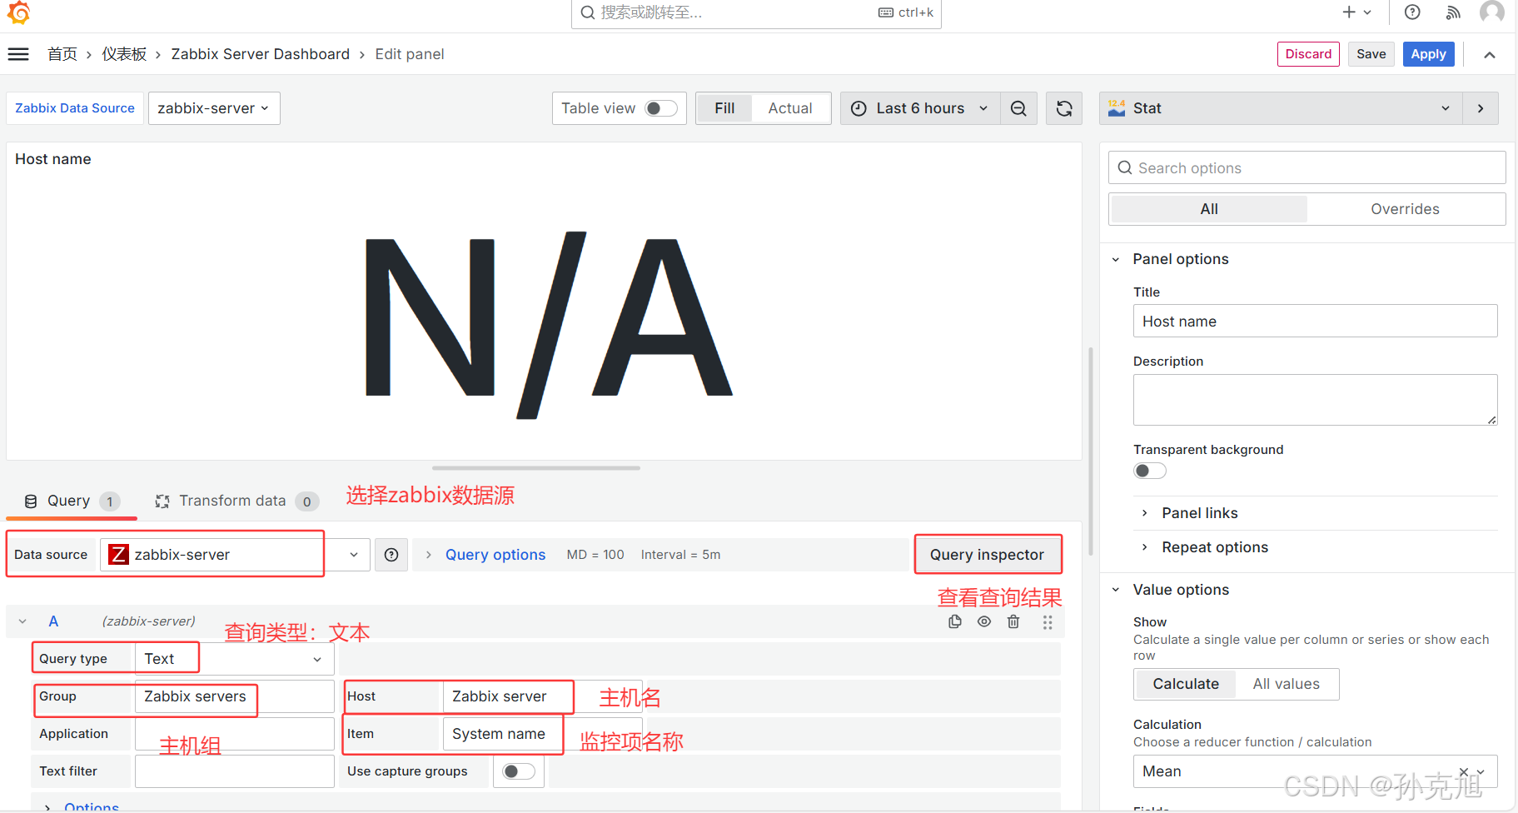This screenshot has width=1518, height=813.
Task: Open Data source zabbix-server picker
Action: 235,555
